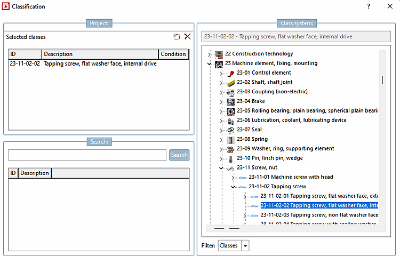This screenshot has width=400, height=256.
Task: Select 23-02 Shaft, shaft joint
Action: [x=265, y=82]
